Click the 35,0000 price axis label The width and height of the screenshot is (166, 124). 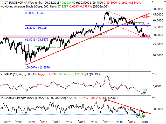[158, 27]
